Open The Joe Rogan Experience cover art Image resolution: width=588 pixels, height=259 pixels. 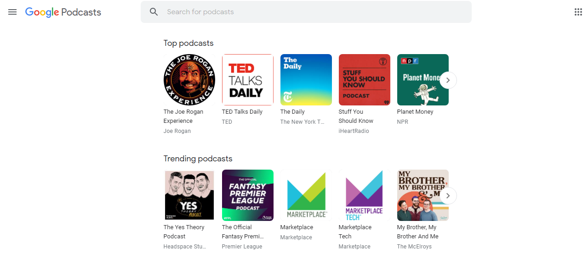pos(189,80)
